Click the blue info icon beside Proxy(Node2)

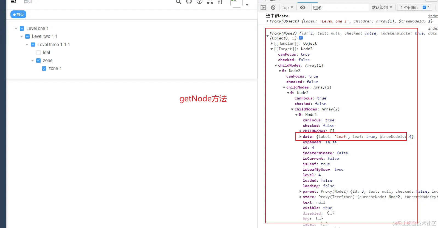click(x=301, y=38)
